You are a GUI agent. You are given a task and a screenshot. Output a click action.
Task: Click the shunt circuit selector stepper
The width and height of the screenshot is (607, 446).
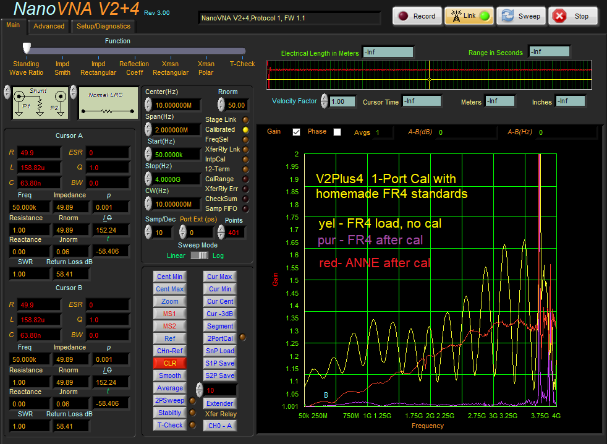coord(7,93)
